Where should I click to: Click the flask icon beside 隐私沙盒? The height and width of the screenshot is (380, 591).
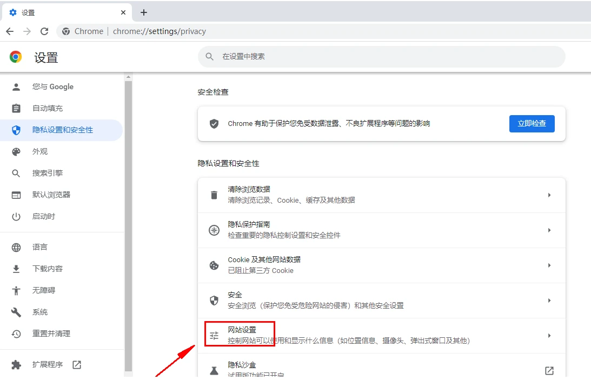(214, 370)
